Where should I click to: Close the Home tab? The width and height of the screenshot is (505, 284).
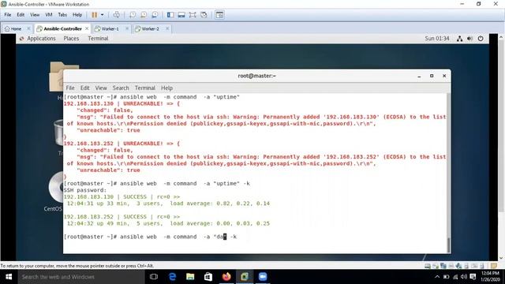[x=28, y=28]
